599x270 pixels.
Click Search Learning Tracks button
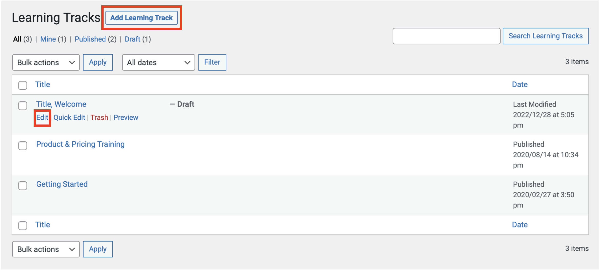(x=546, y=36)
